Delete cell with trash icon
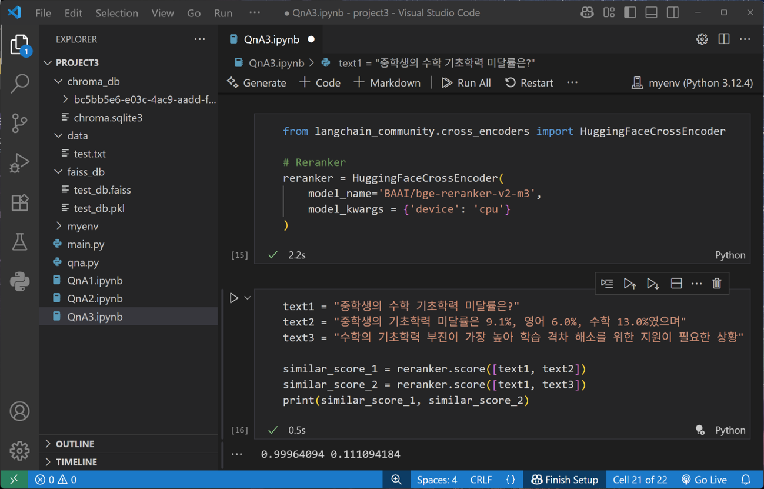Viewport: 764px width, 489px height. point(717,284)
